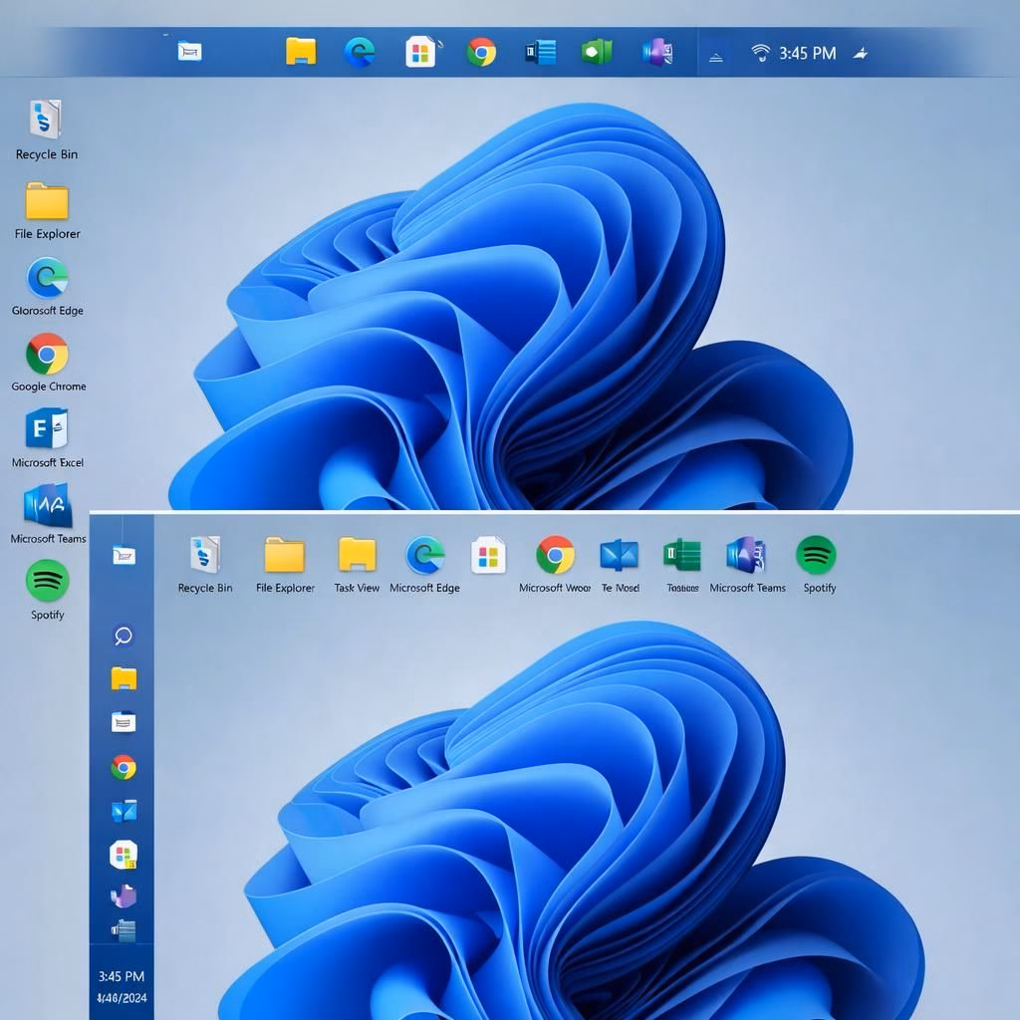Select Microsoft Teams in the left desktop column
Image resolution: width=1020 pixels, height=1020 pixels.
click(48, 514)
